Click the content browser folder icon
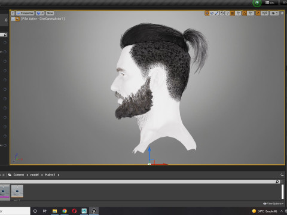Viewport: 287px width, 215px height. tap(10, 175)
